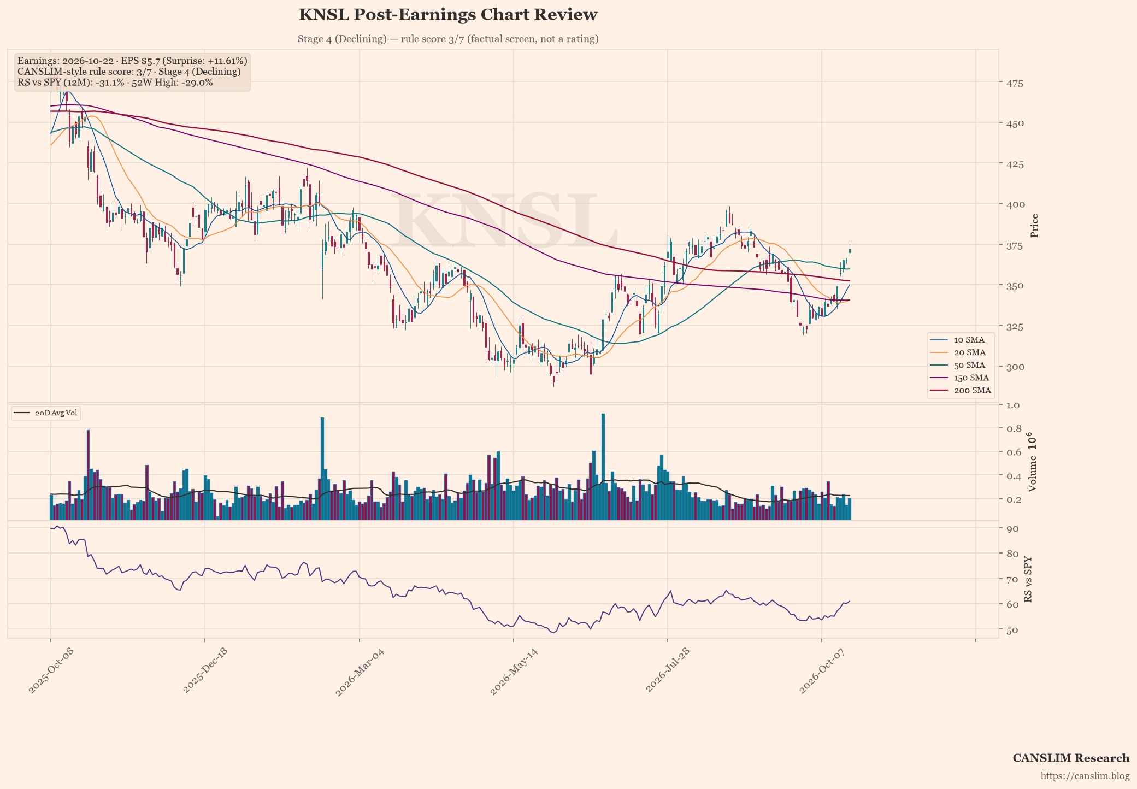
Task: Click the "2026-May-14" date label
Action: (513, 672)
